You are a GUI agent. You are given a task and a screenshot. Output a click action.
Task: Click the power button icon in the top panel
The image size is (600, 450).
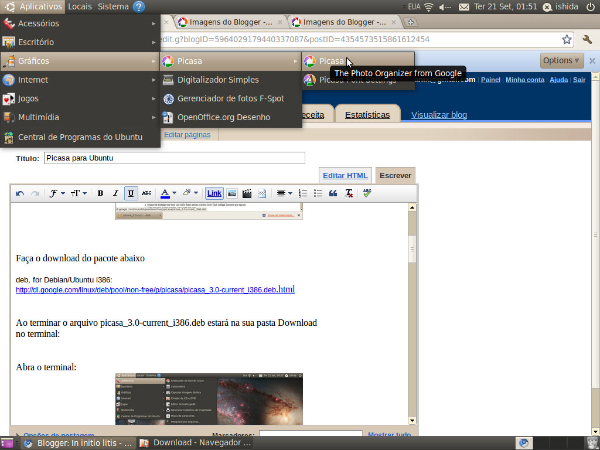click(591, 6)
